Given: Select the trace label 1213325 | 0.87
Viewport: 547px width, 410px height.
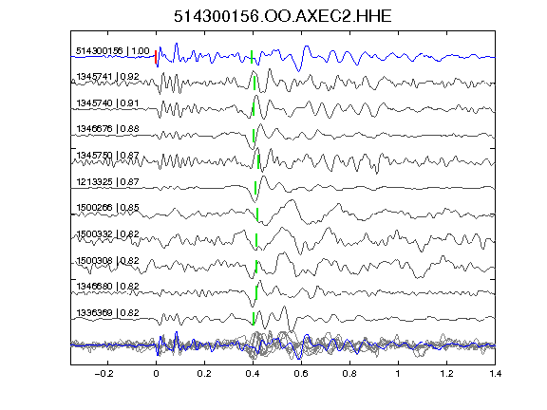Looking at the screenshot, I should click(x=108, y=181).
